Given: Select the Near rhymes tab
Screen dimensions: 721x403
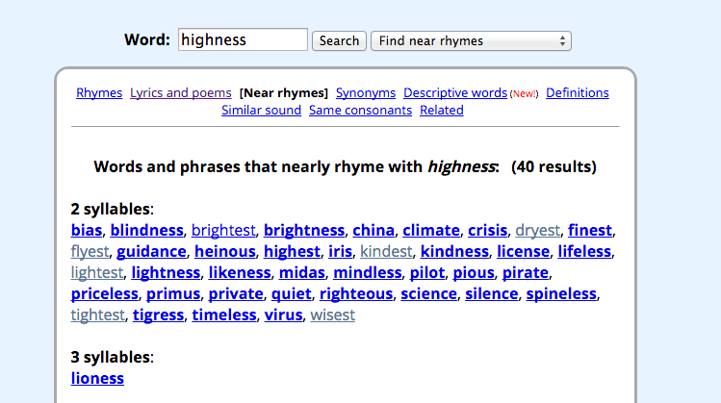Looking at the screenshot, I should [x=284, y=92].
